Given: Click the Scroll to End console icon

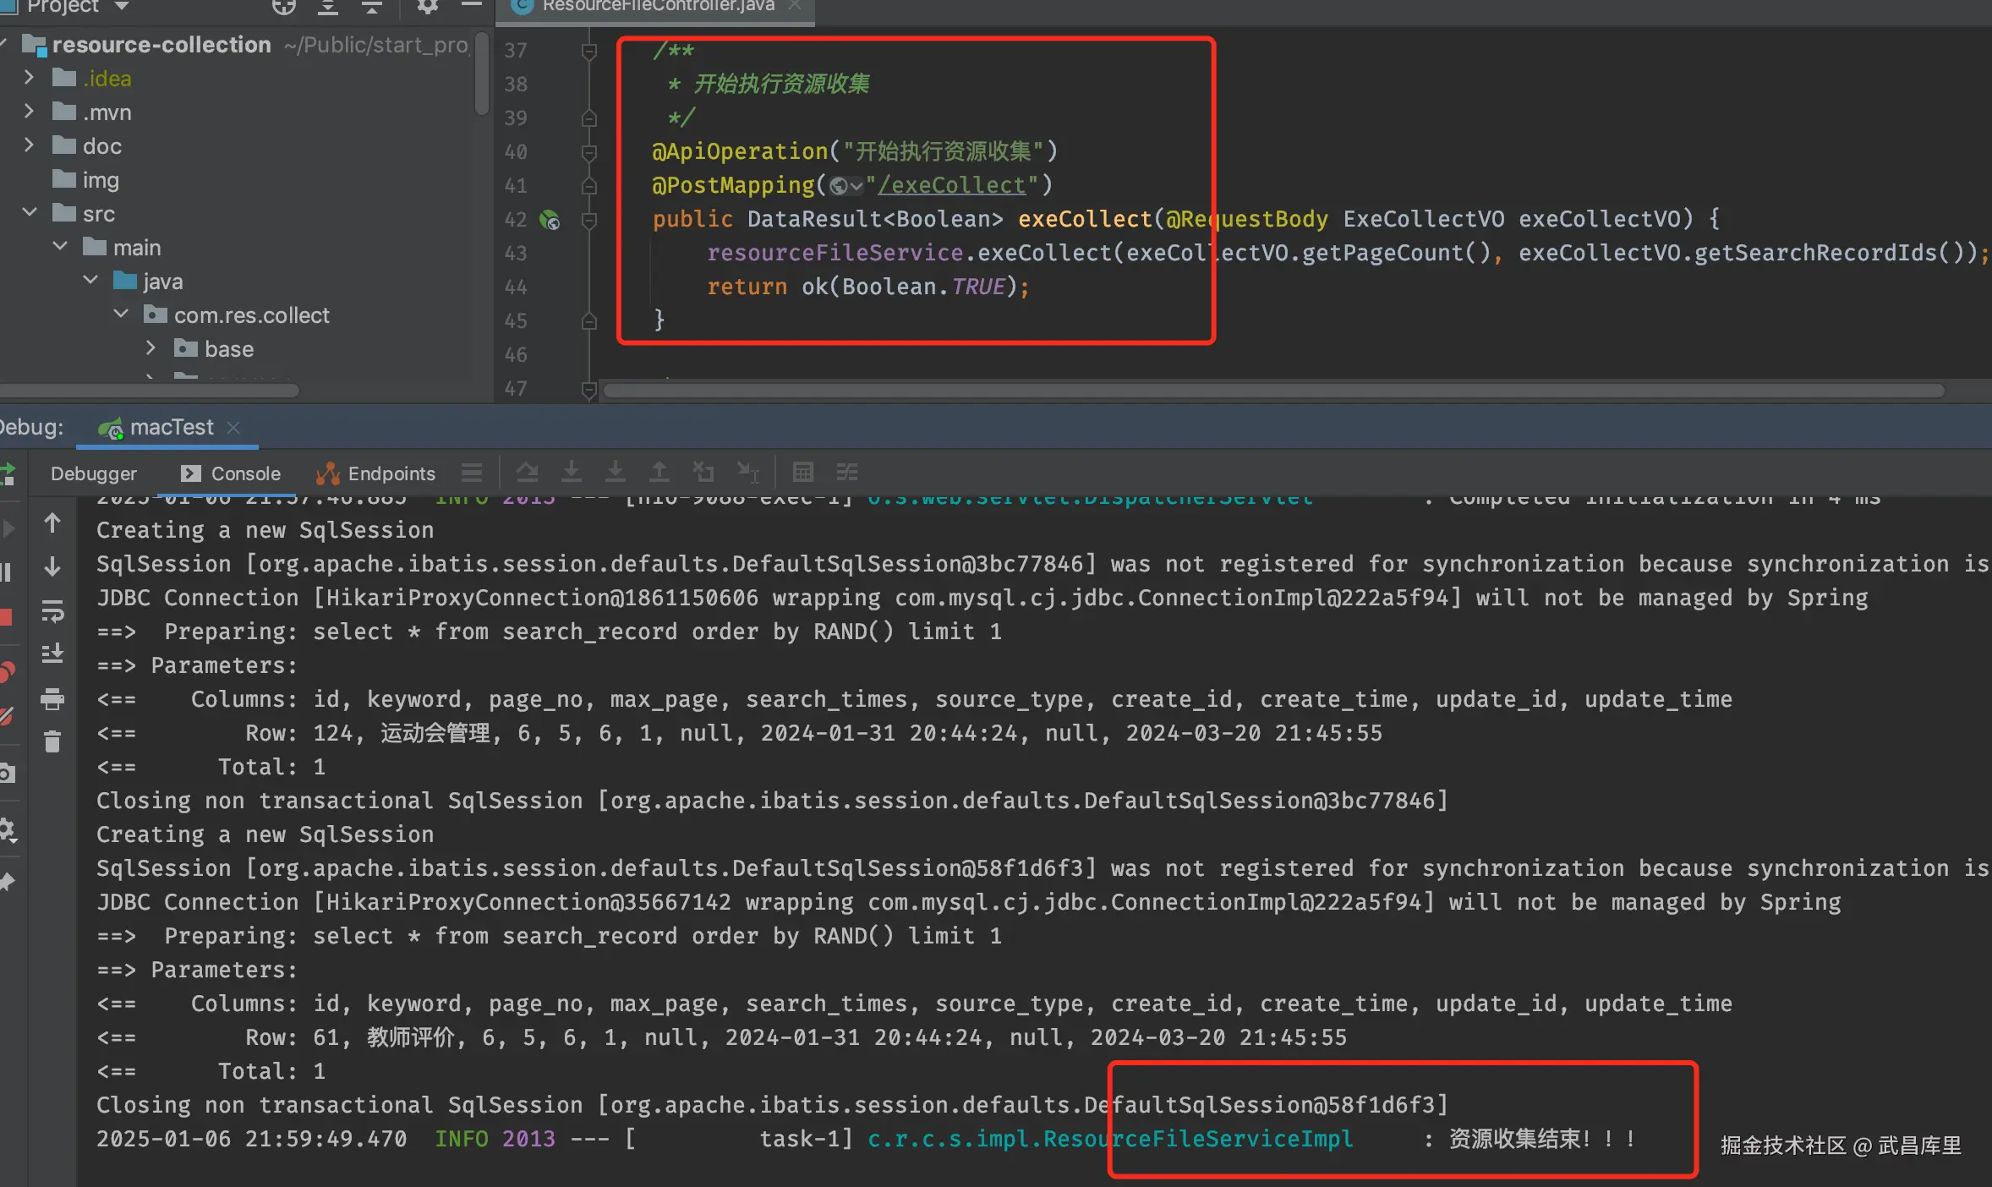Looking at the screenshot, I should pyautogui.click(x=52, y=653).
